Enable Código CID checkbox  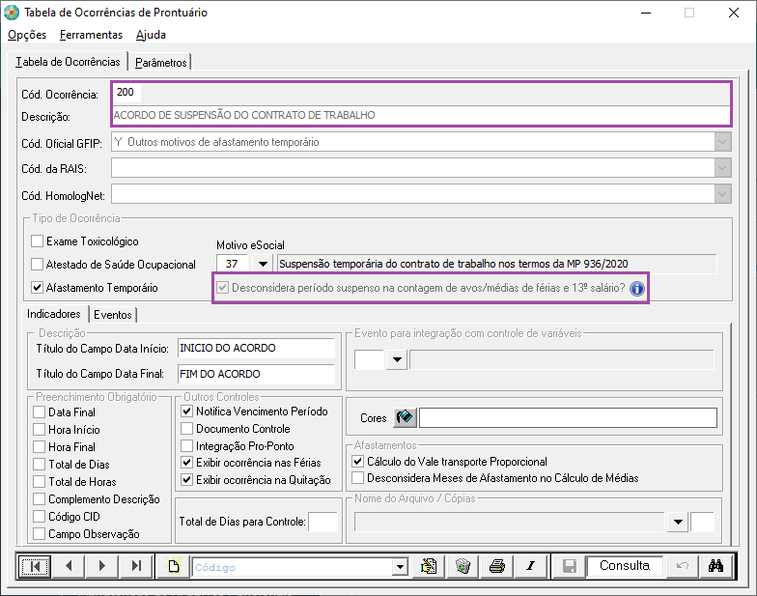click(39, 516)
